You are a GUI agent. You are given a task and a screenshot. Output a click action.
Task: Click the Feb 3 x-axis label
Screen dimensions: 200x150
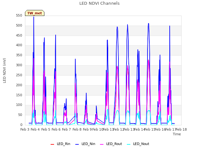point(25,129)
